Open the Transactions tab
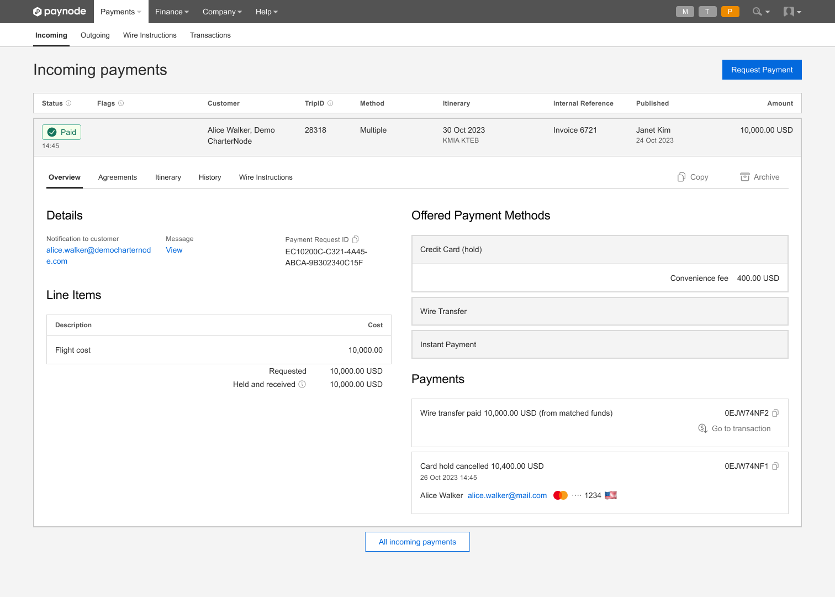This screenshot has width=835, height=597. click(210, 35)
